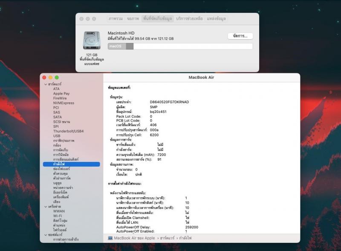Select NVMExpress in the sidebar
This screenshot has width=341, height=251.
pos(64,103)
